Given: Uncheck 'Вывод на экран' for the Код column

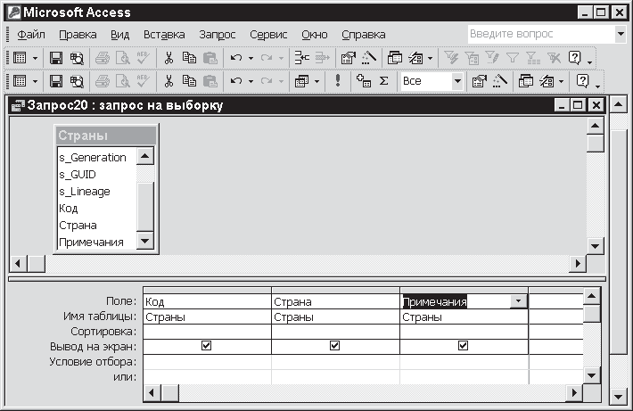Looking at the screenshot, I should pyautogui.click(x=206, y=346).
